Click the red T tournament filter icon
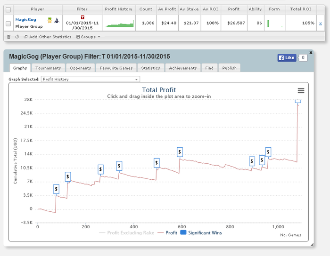The height and width of the screenshot is (256, 330). 82,17
